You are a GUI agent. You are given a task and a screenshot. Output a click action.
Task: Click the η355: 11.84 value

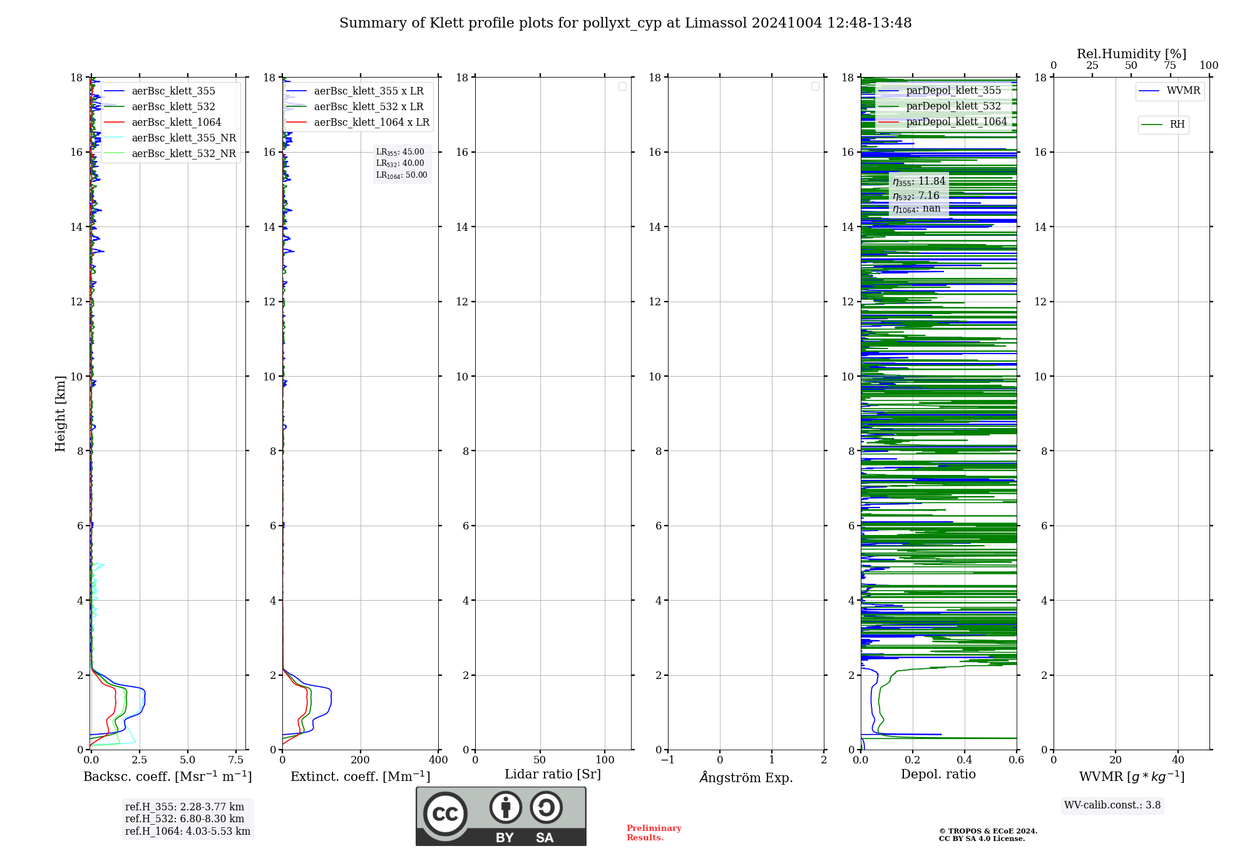(x=919, y=181)
